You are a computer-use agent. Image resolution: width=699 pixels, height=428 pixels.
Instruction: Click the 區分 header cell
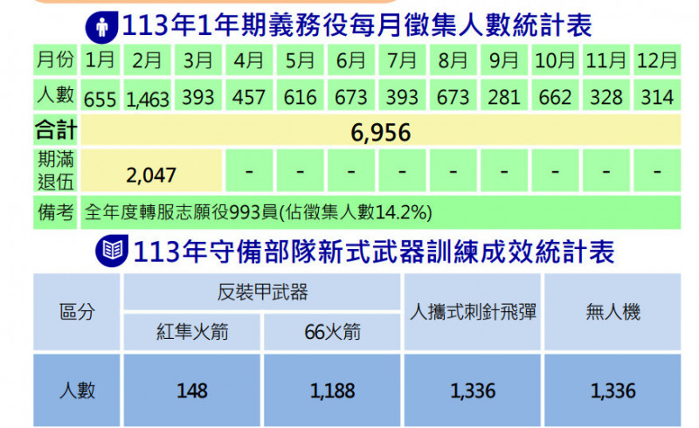coord(77,312)
